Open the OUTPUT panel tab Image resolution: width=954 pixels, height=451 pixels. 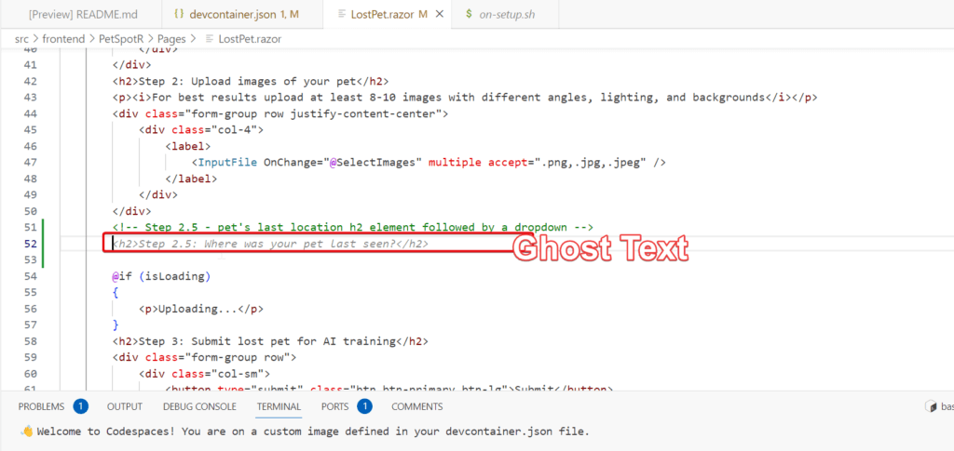coord(125,406)
